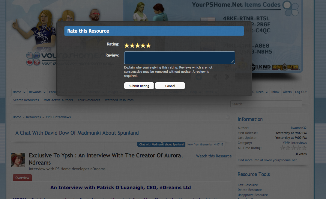Click the interview heading about Patrick O'Luanaigh
326x199 pixels.
tap(121, 187)
